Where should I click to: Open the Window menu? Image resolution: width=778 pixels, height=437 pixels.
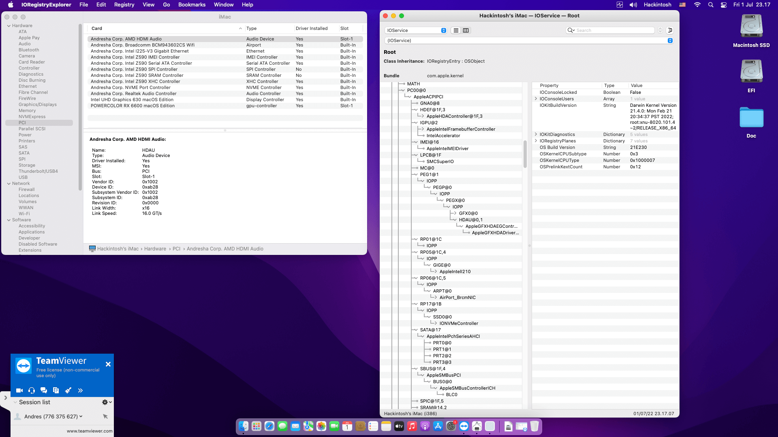click(224, 5)
